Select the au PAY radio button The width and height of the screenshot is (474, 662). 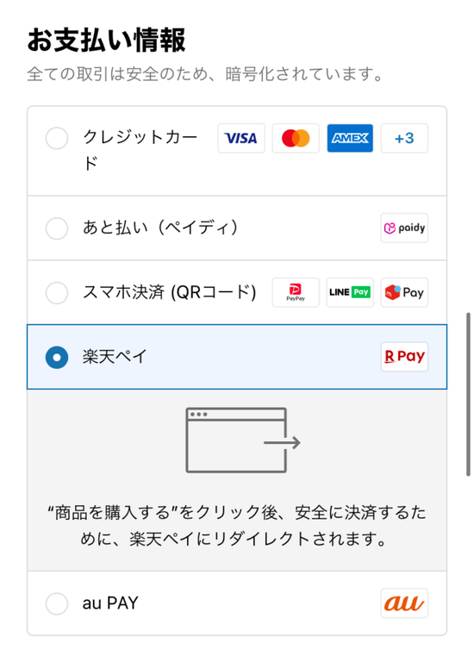pyautogui.click(x=57, y=603)
